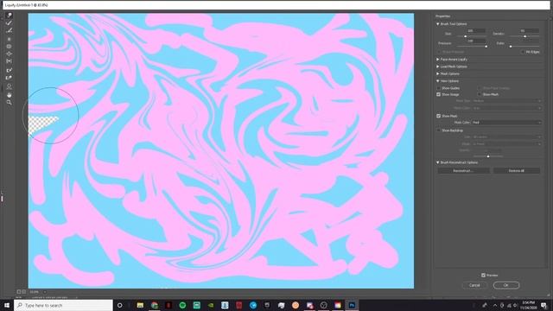
Task: Open Cortana circle icon on taskbar
Action: tap(119, 305)
